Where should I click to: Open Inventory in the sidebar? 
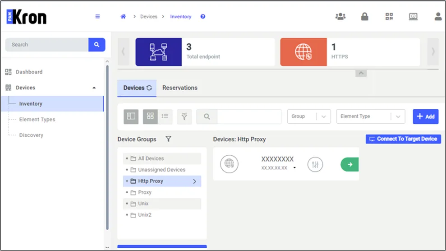point(52,103)
